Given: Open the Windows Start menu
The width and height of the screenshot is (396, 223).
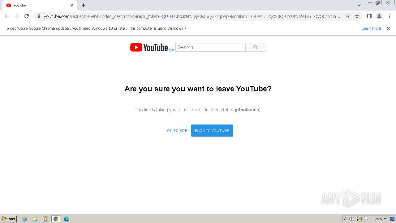Looking at the screenshot, I should point(8,219).
